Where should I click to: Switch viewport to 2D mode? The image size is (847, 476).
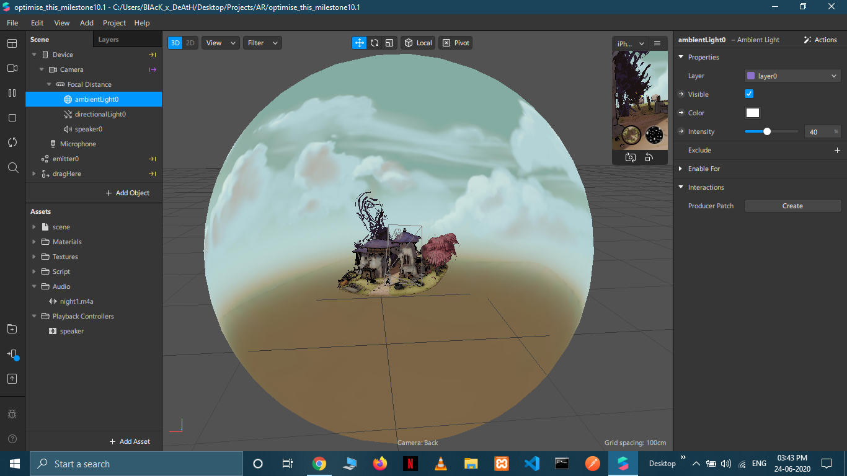pyautogui.click(x=190, y=43)
